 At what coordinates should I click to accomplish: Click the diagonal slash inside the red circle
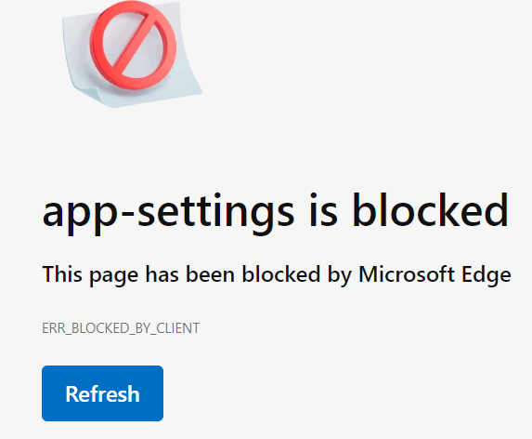133,46
